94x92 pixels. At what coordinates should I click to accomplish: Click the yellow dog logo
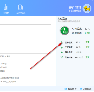point(87,8)
